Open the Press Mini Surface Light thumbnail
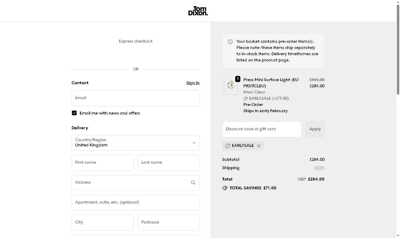The height and width of the screenshot is (238, 400). 230,85
